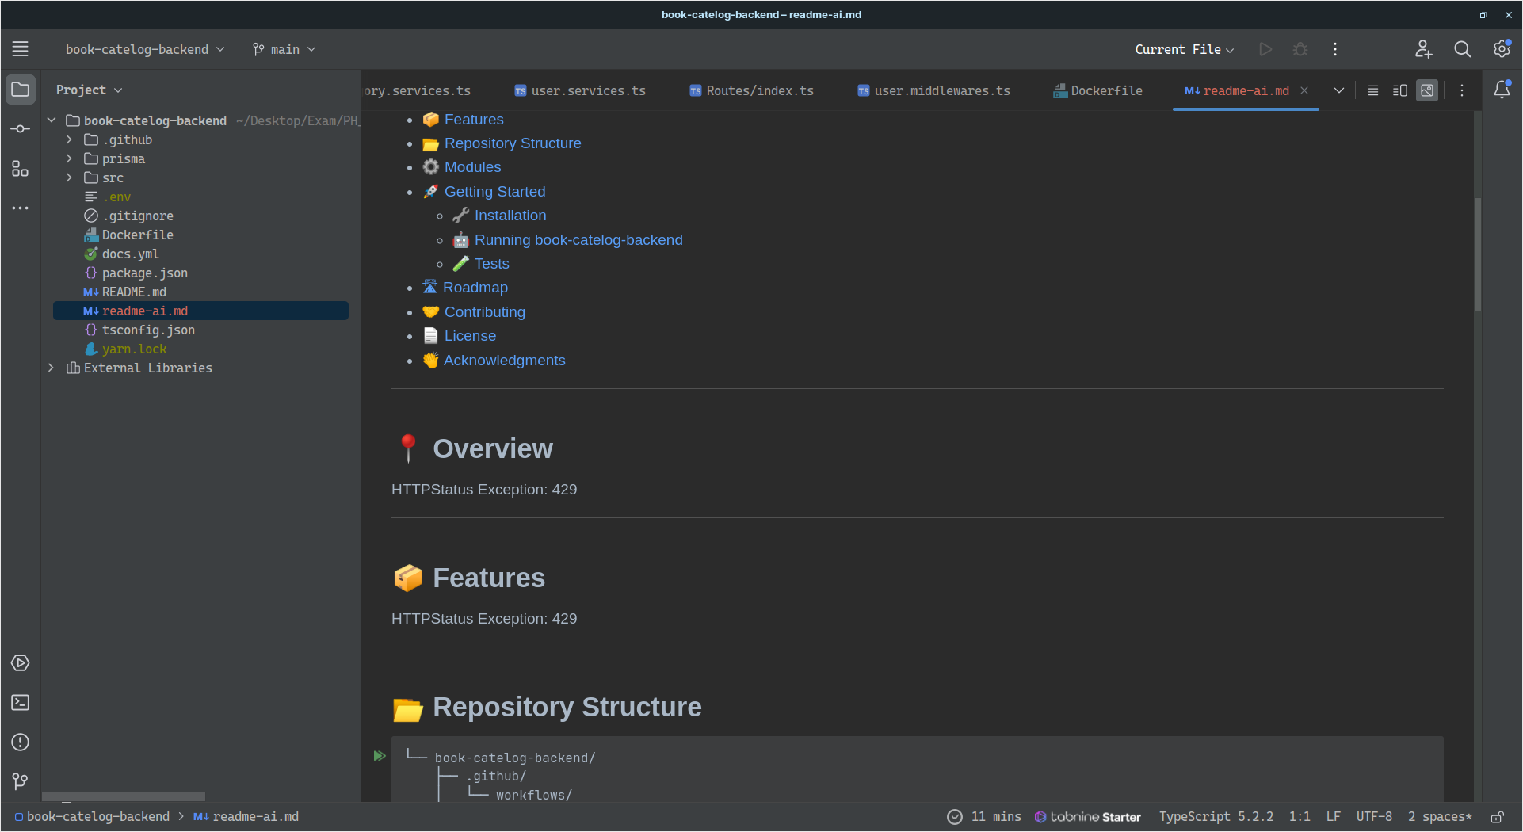Follow the Roadmap link
Viewport: 1523px width, 832px height.
(x=475, y=288)
